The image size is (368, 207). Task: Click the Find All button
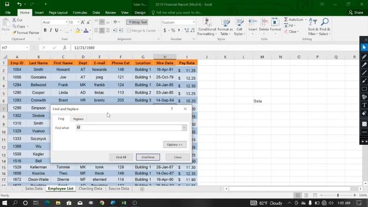coord(121,157)
